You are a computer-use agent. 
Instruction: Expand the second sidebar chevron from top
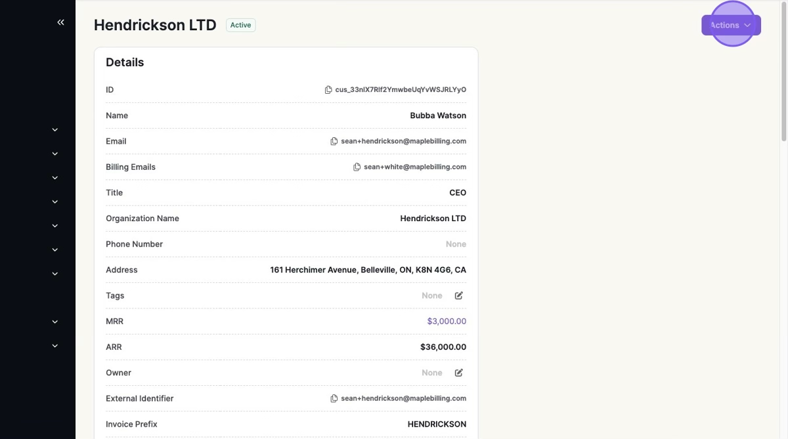pyautogui.click(x=55, y=154)
